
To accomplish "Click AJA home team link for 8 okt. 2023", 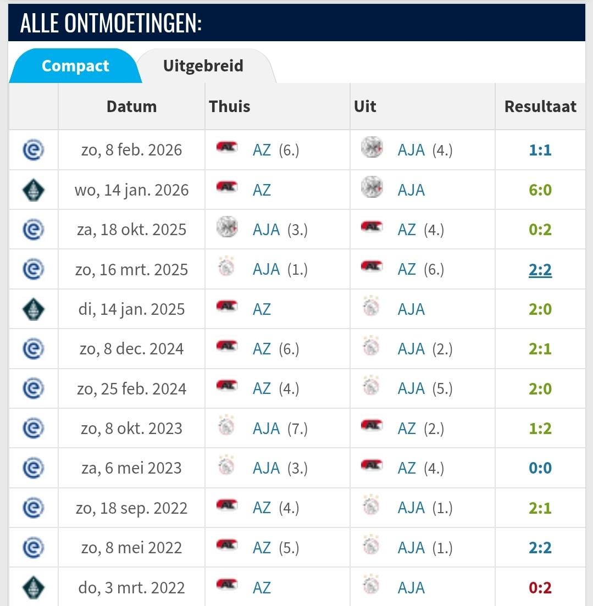I will (x=266, y=429).
